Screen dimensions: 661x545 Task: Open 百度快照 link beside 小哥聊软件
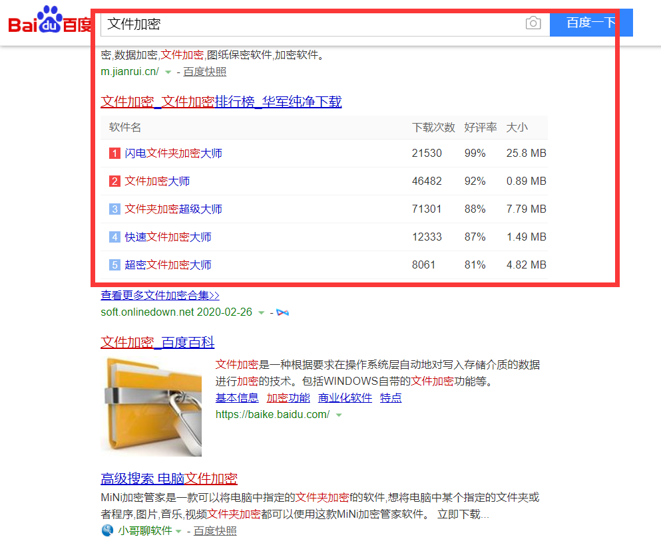[216, 531]
